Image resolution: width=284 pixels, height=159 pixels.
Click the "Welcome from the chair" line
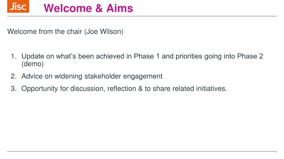pyautogui.click(x=45, y=31)
